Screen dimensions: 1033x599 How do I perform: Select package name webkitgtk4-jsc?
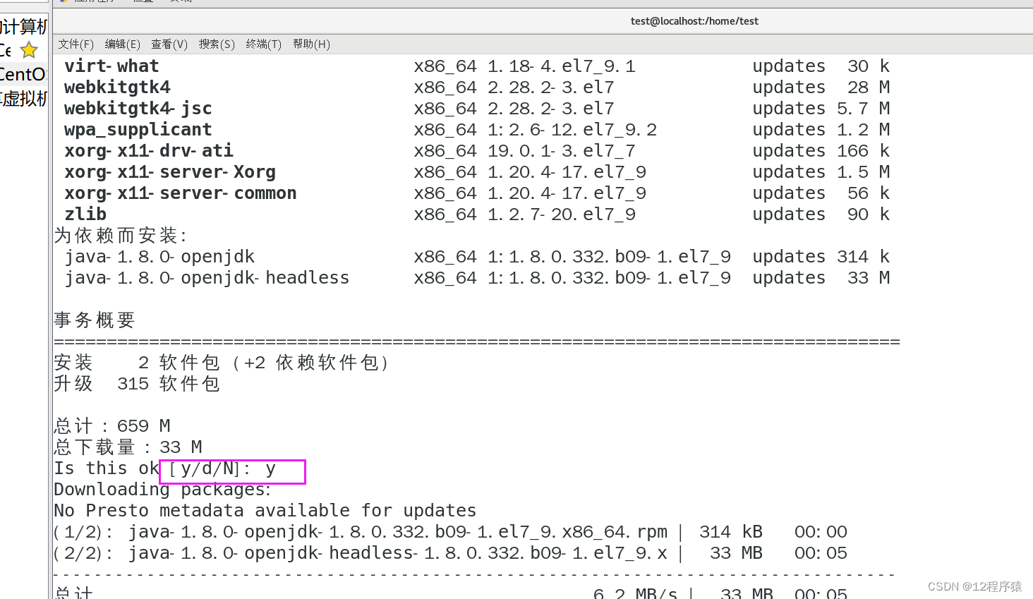pyautogui.click(x=138, y=109)
